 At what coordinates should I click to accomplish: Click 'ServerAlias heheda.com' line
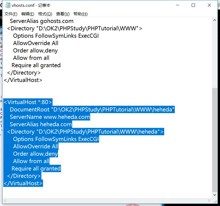41,124
